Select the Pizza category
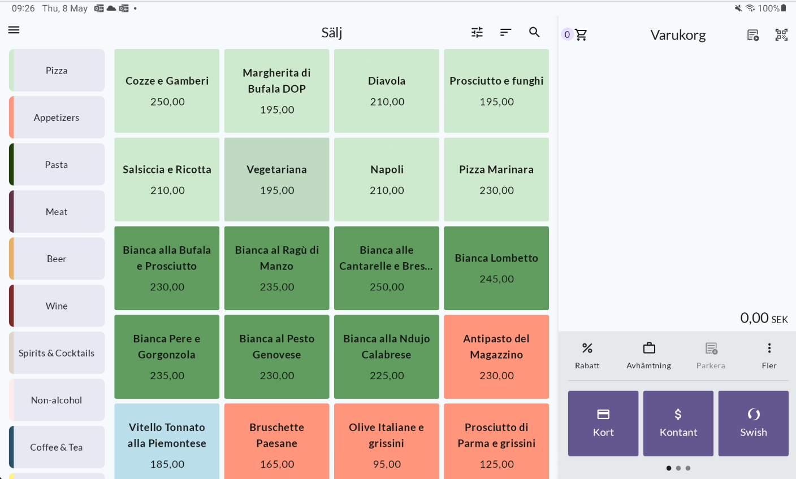Screen dimensions: 796x479 pyautogui.click(x=57, y=71)
